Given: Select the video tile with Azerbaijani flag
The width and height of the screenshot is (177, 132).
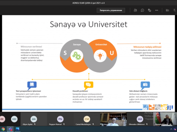Looking at the screenshot, I should pos(165,119).
